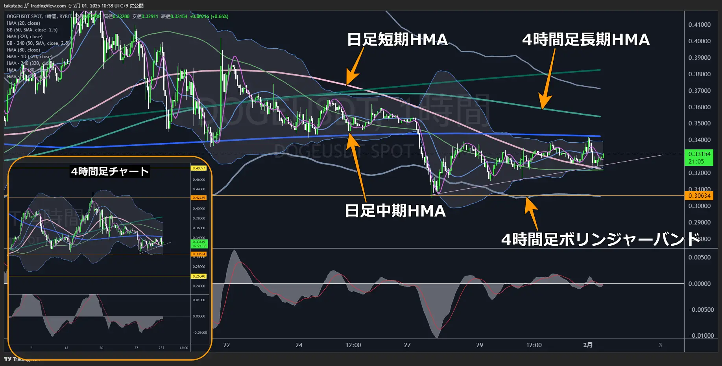Click the DOGEUSDT SPOT symbol title in legend
This screenshot has width=722, height=366.
pyautogui.click(x=24, y=17)
